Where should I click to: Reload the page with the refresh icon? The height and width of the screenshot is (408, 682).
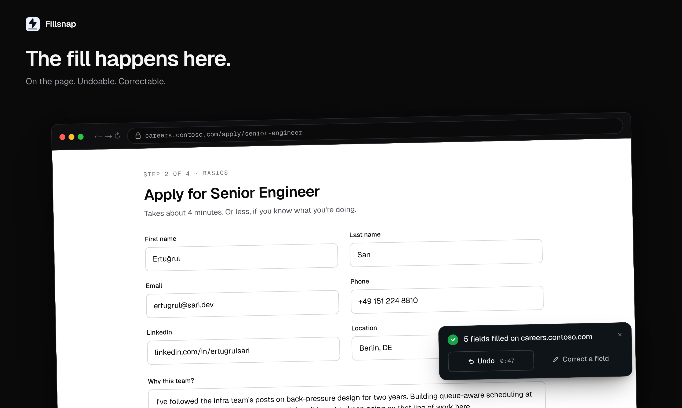pyautogui.click(x=117, y=136)
